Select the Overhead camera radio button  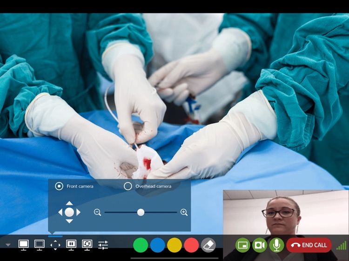click(128, 186)
